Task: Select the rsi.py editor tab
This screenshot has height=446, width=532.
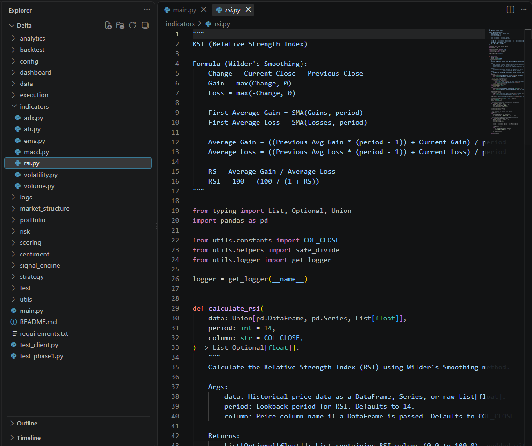Action: 233,10
